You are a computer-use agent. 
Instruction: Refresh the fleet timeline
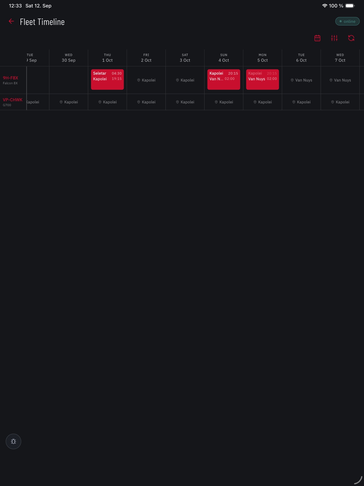351,38
